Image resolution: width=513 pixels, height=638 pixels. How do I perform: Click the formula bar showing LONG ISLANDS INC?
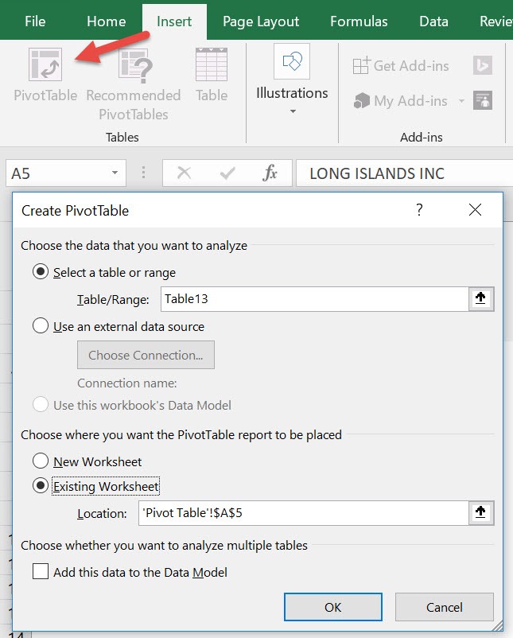(x=404, y=173)
